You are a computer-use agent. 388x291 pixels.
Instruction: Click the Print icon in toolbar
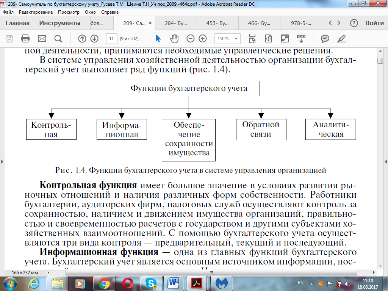(25, 39)
